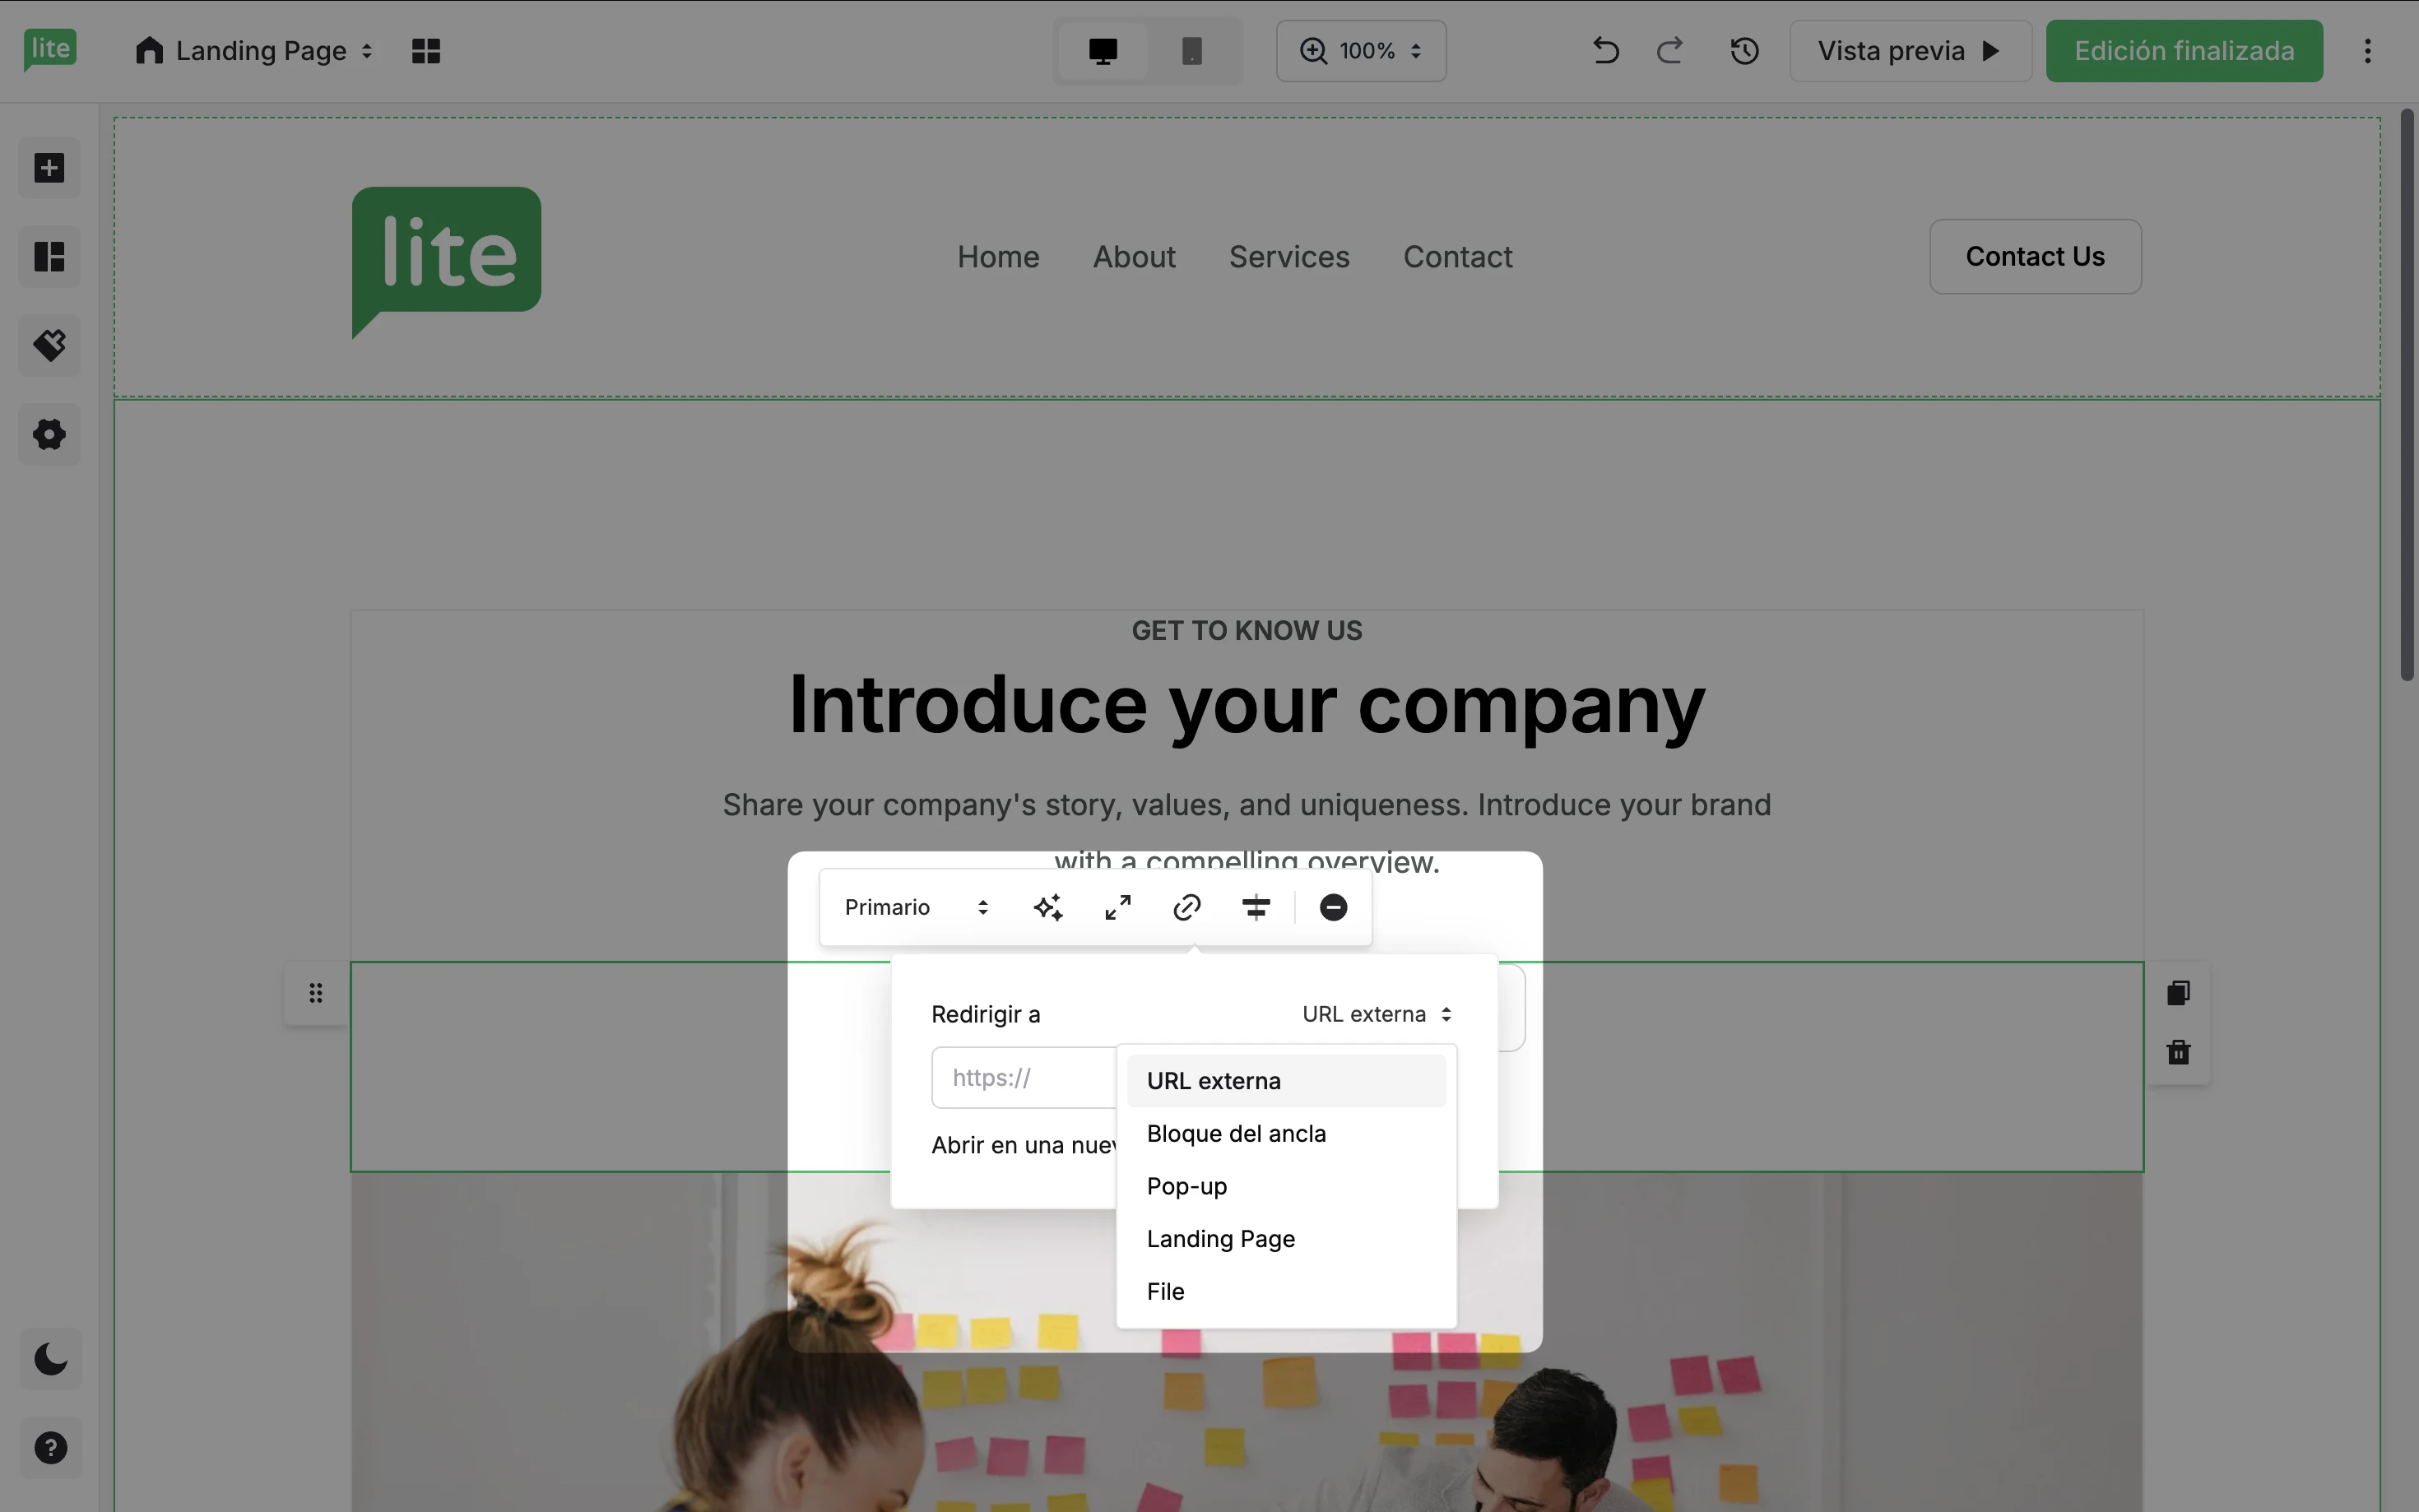This screenshot has height=1512, width=2419.
Task: Click About navigation link
Action: (x=1134, y=257)
